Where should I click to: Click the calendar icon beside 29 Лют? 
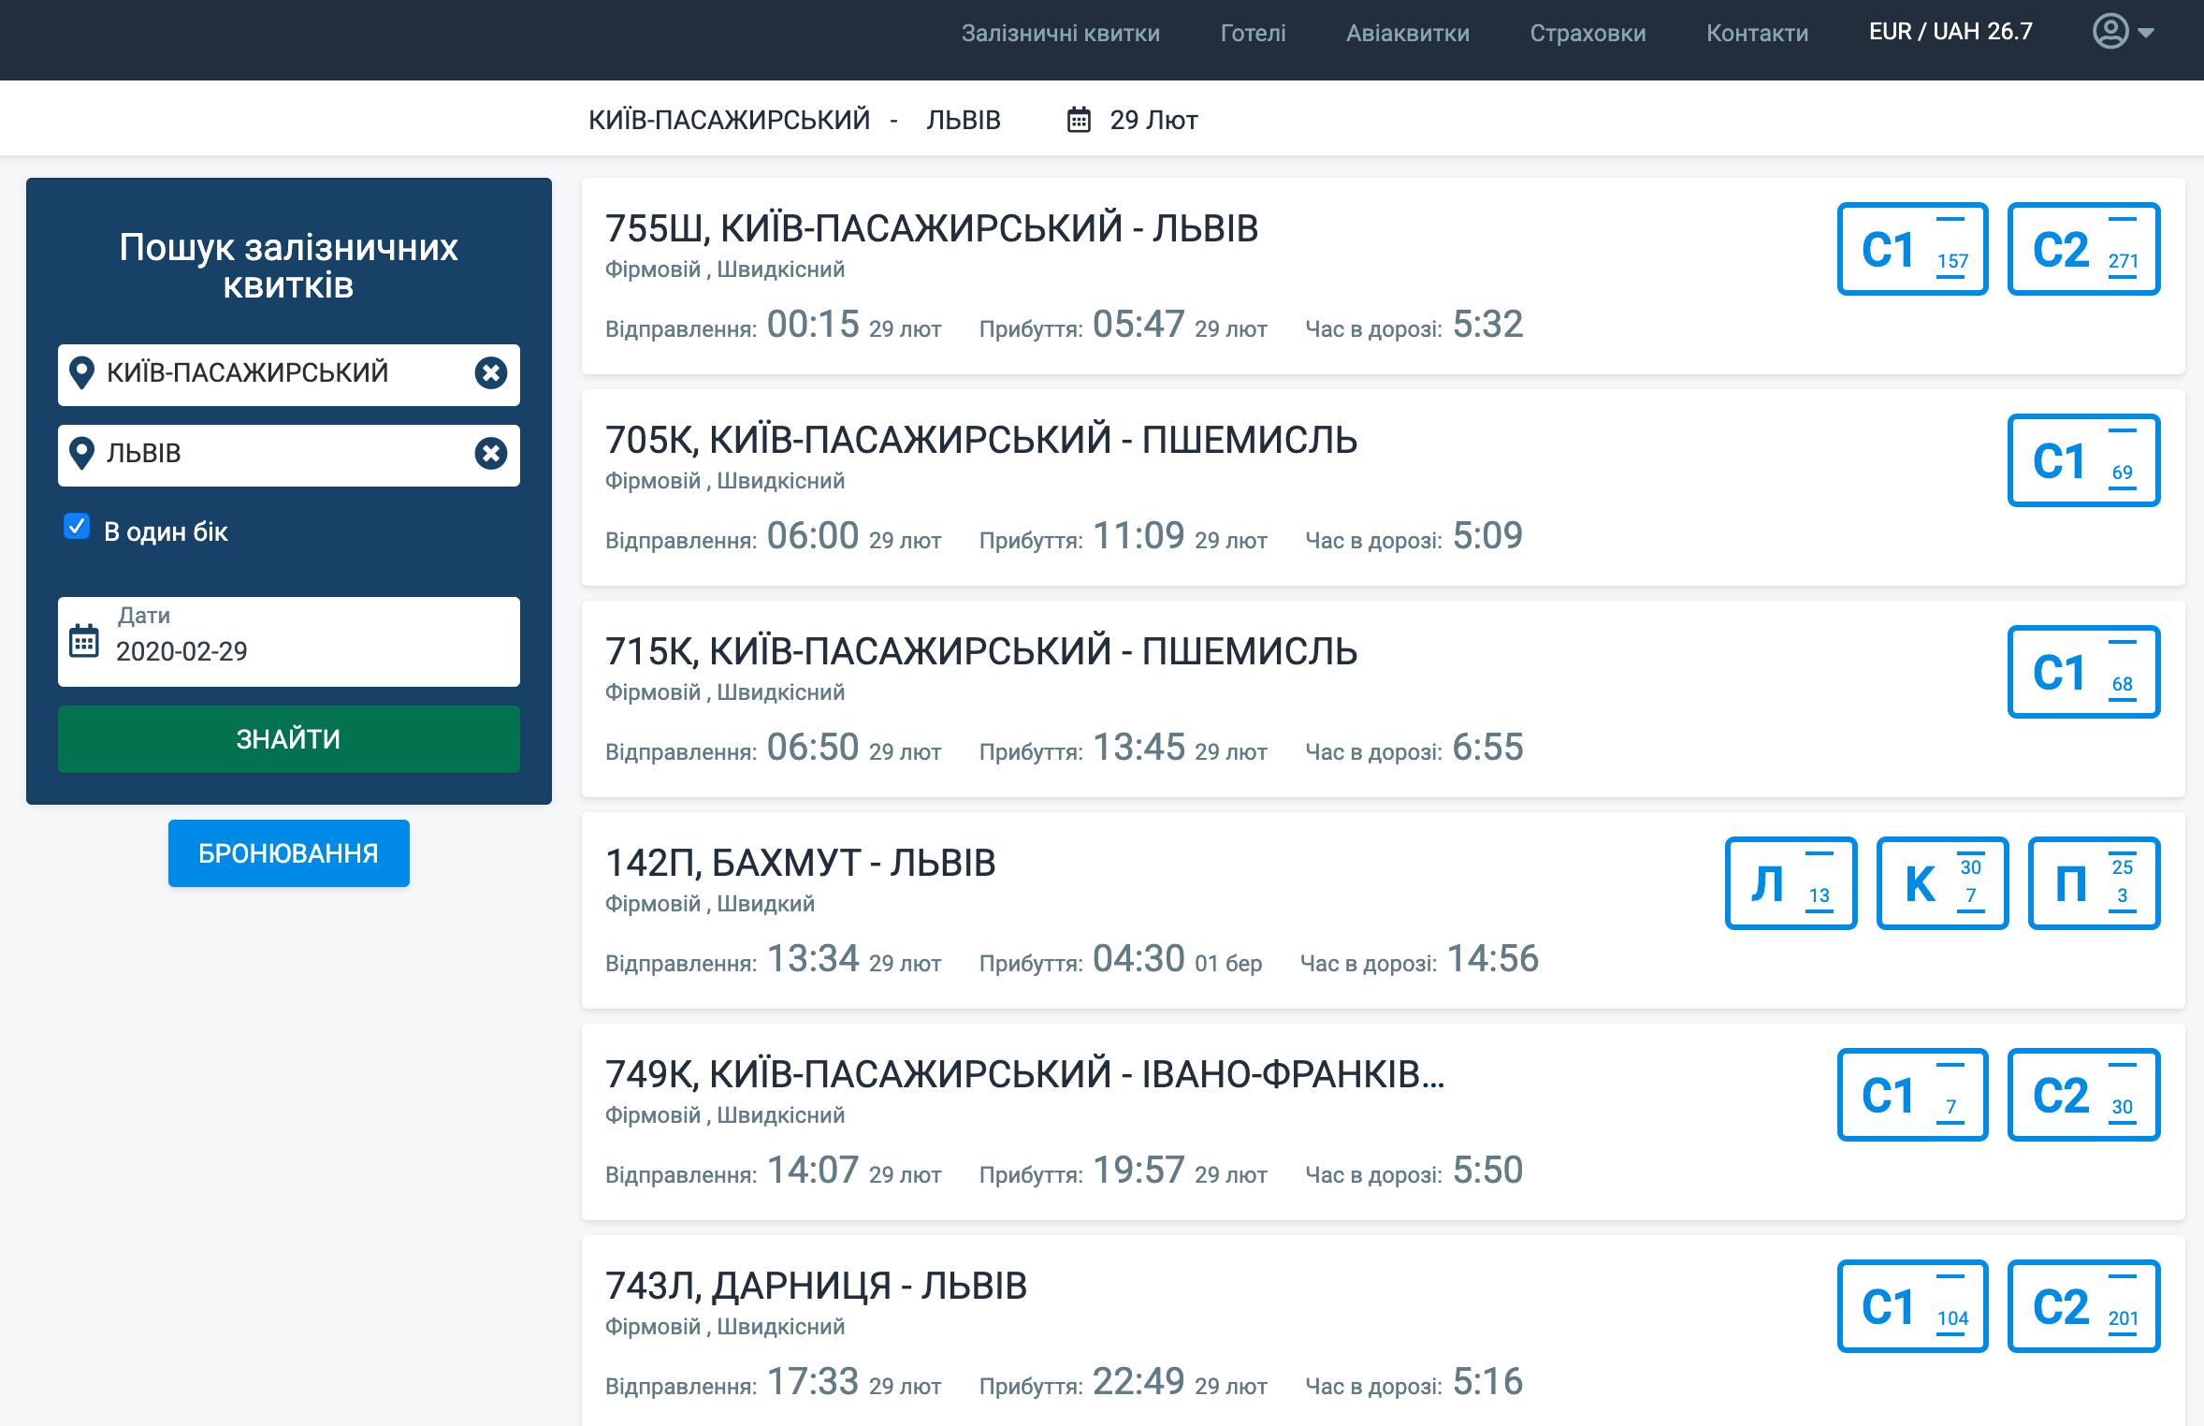(x=1079, y=120)
